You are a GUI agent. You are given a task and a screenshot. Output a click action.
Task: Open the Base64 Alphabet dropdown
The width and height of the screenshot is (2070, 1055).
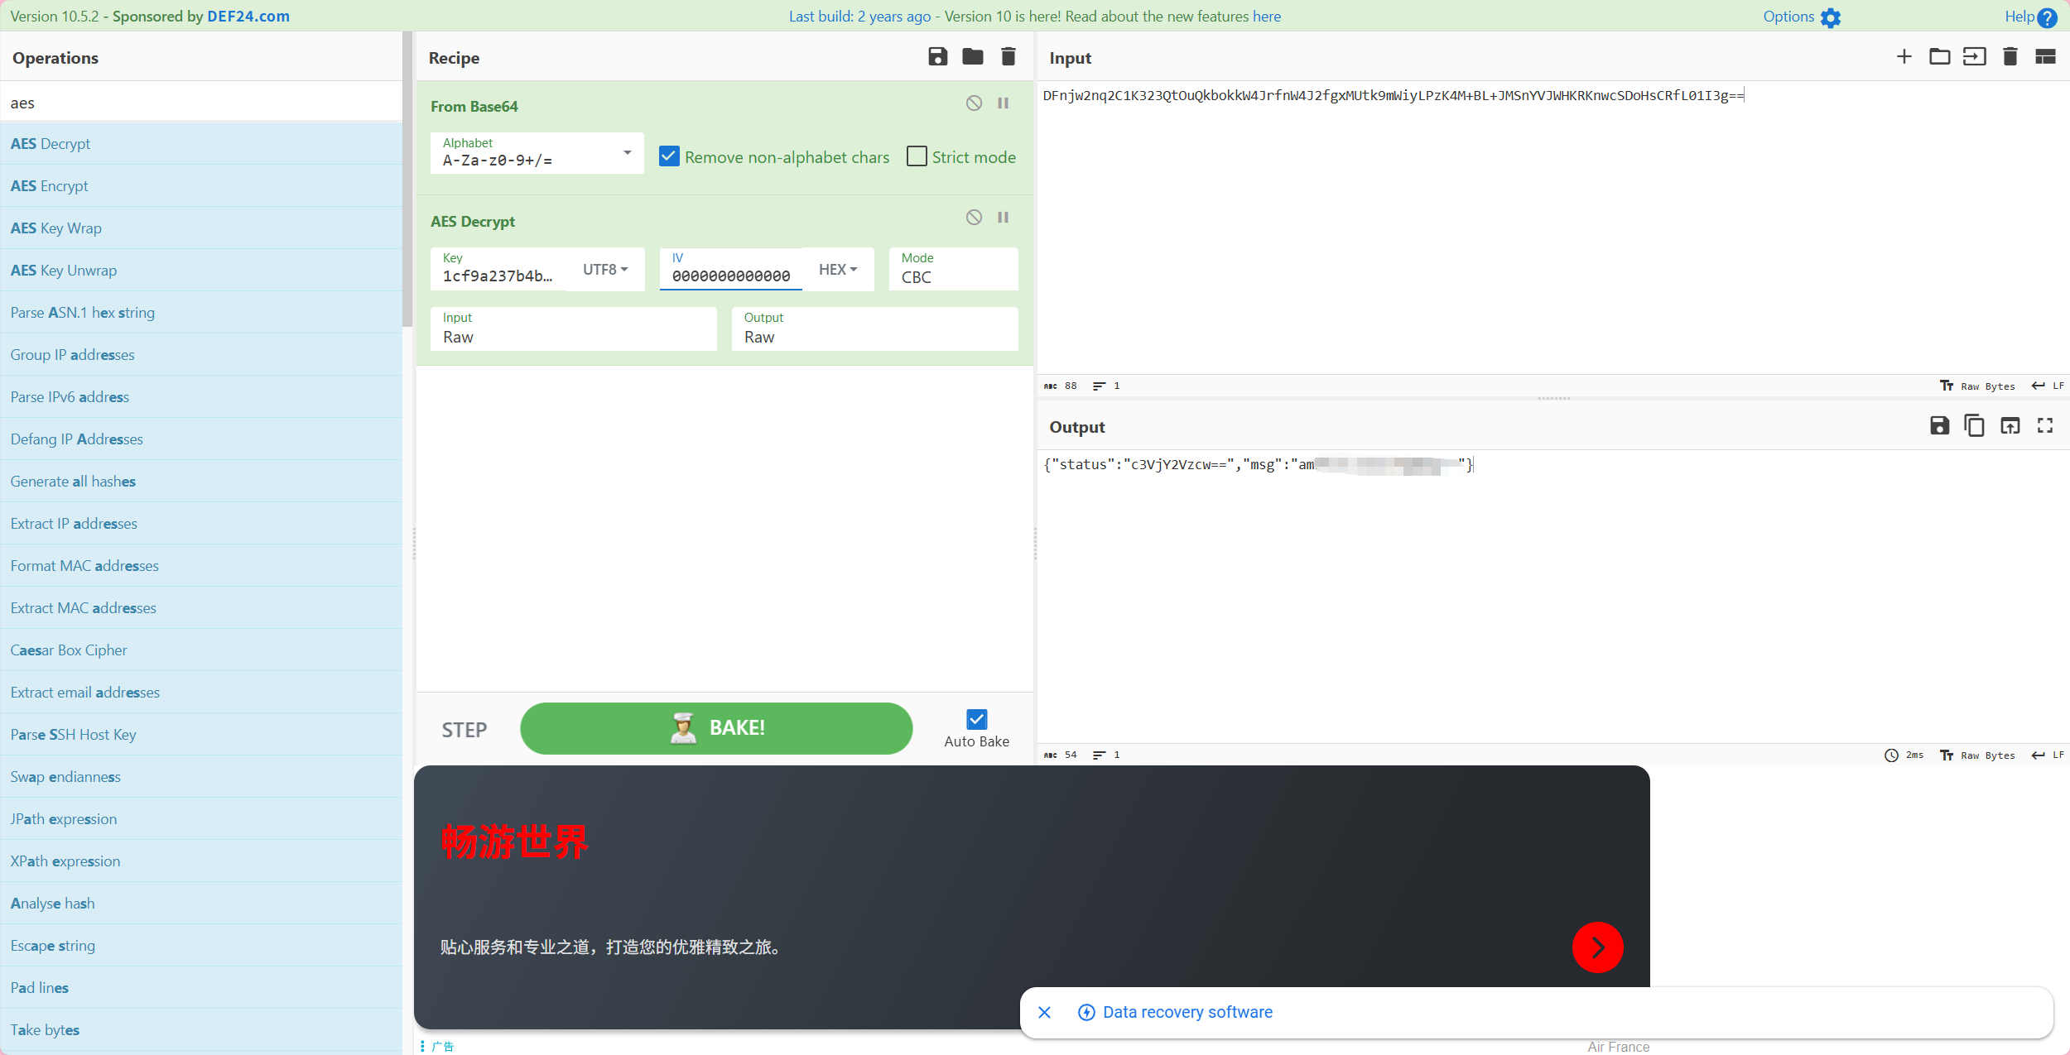point(627,153)
